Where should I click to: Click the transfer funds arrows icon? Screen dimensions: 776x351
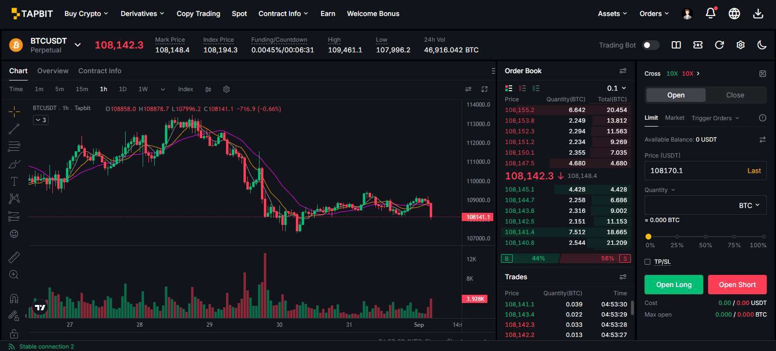(762, 140)
